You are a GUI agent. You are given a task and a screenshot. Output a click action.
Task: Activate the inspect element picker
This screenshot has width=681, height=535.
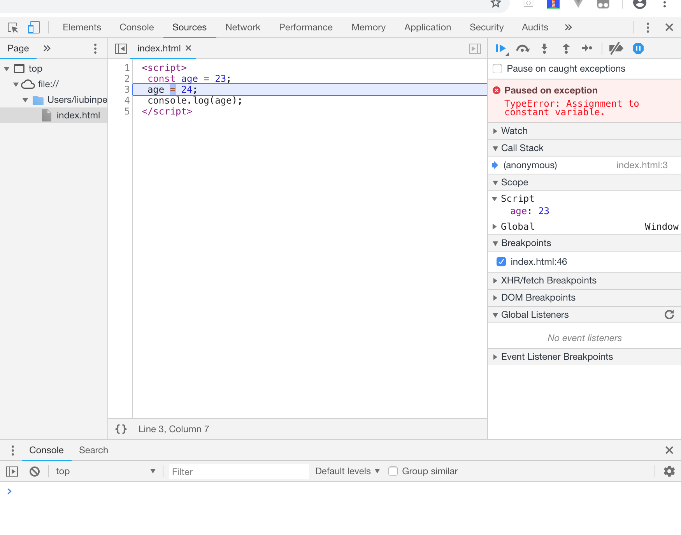[x=13, y=28]
